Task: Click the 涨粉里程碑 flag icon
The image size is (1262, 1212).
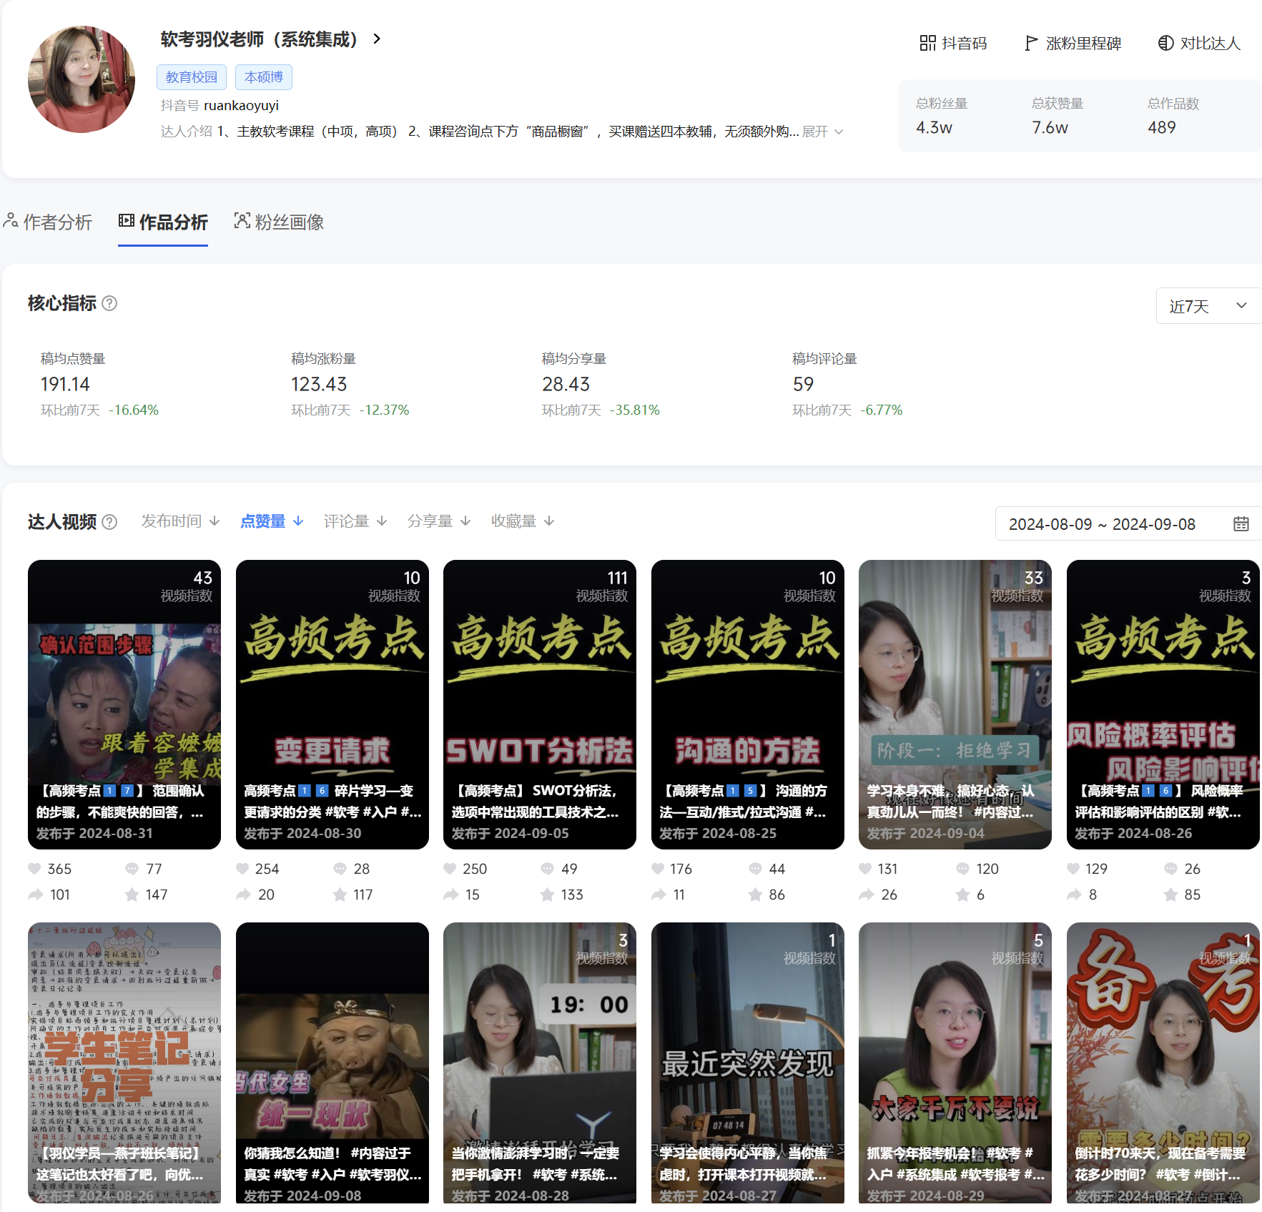Action: (1030, 44)
